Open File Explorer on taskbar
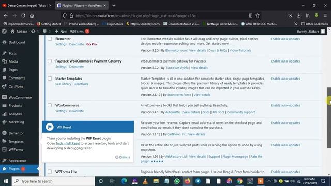Screen dimensions: 331x186 pyautogui.click(x=156, y=181)
